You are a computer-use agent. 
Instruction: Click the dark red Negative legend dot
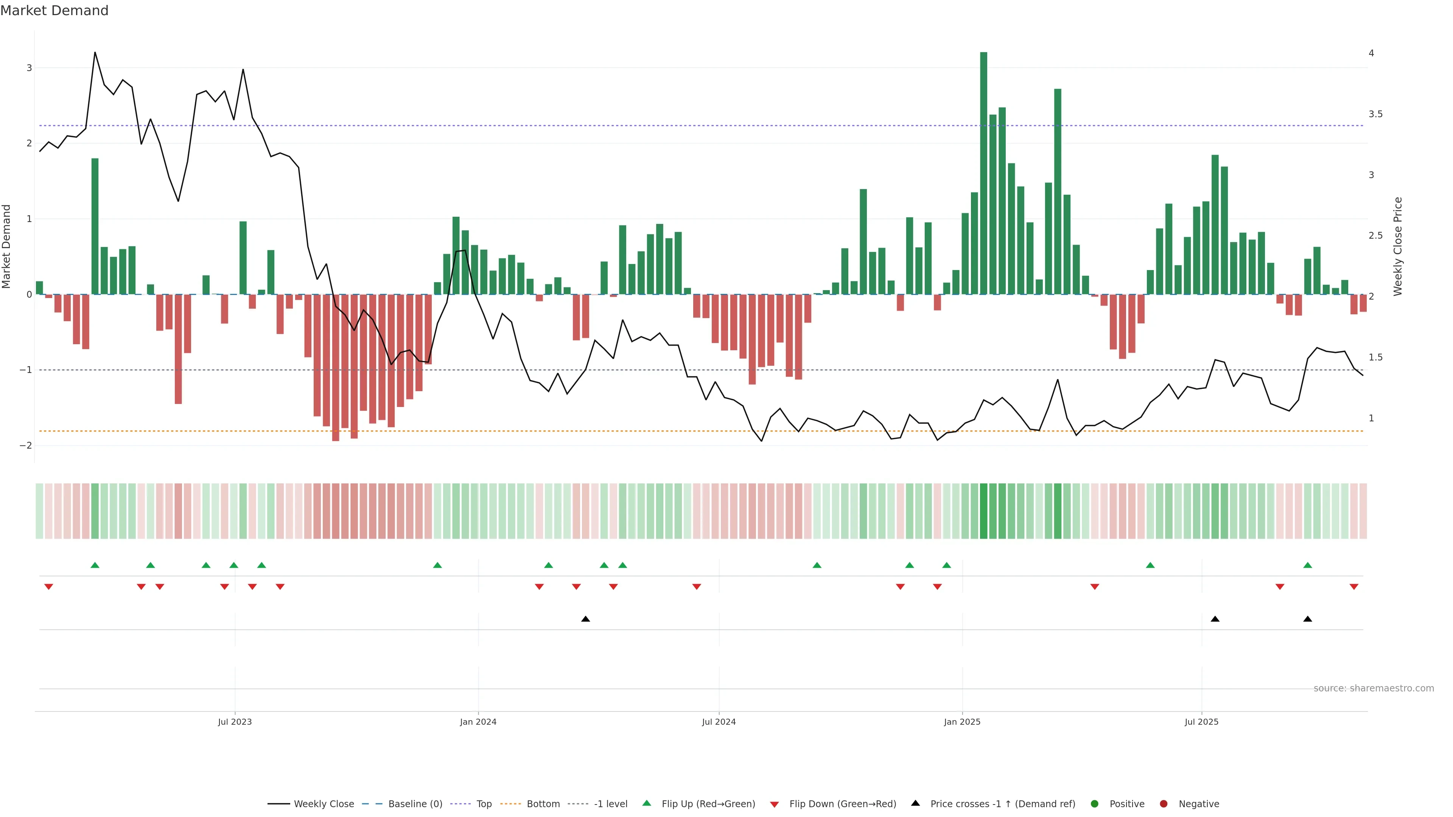pos(1164,804)
